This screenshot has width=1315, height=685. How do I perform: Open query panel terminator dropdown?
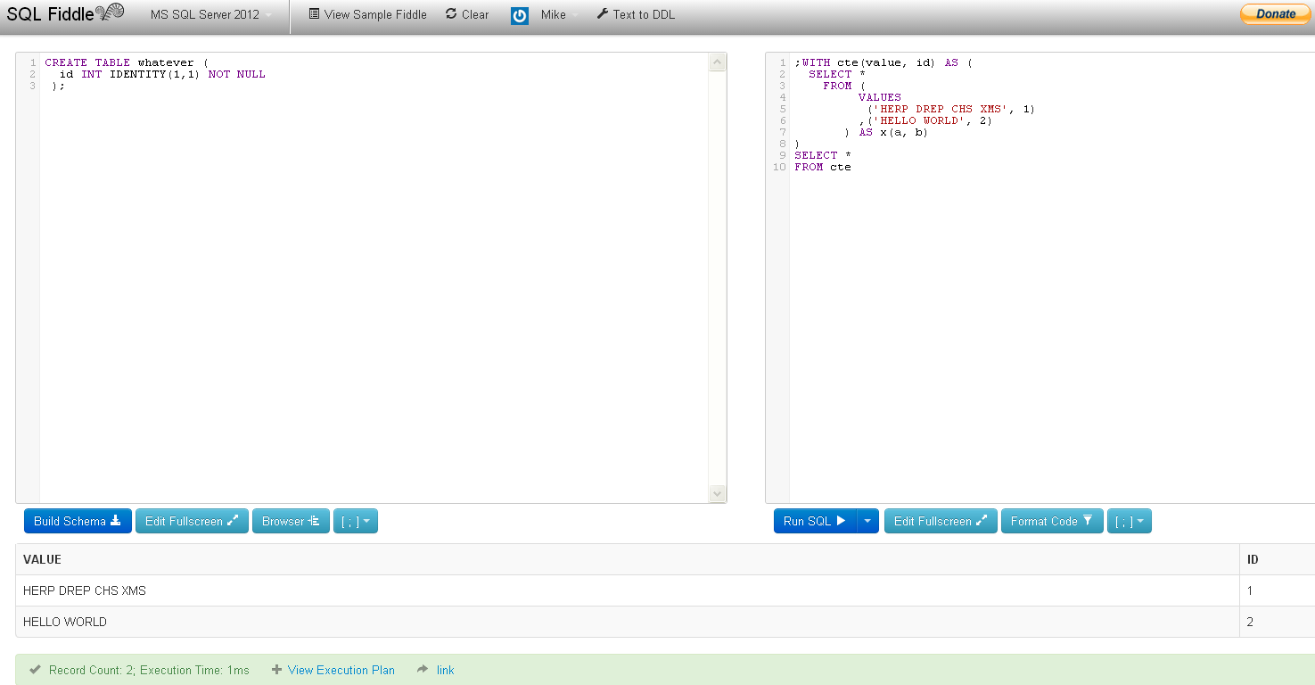click(1130, 521)
